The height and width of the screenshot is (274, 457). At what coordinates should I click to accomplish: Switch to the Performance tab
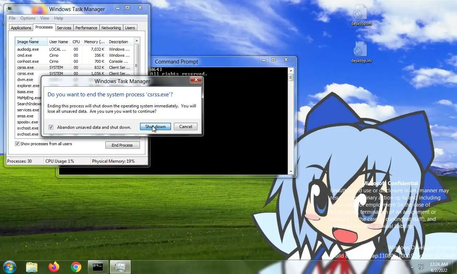coord(86,28)
